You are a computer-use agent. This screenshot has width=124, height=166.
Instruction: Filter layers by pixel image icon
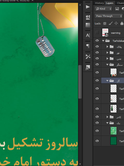point(117,9)
